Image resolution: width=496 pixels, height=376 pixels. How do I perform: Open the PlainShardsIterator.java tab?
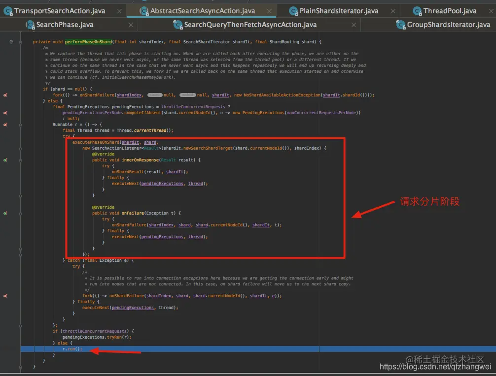339,11
